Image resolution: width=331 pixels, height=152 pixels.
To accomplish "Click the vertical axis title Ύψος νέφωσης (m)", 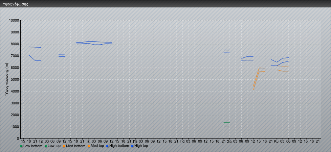I will tap(7, 79).
